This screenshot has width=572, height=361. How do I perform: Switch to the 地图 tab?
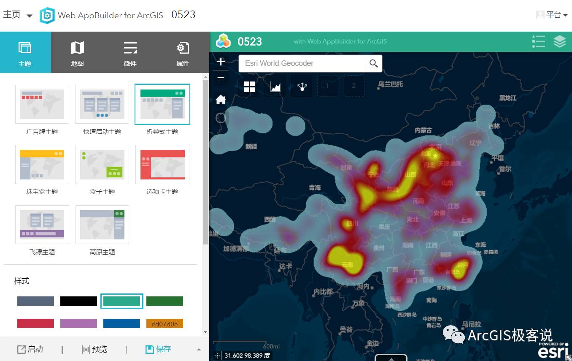click(77, 53)
